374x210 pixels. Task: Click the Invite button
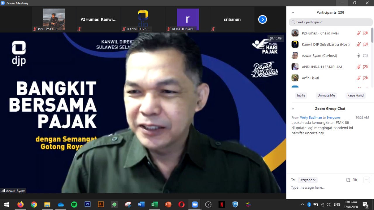301,96
